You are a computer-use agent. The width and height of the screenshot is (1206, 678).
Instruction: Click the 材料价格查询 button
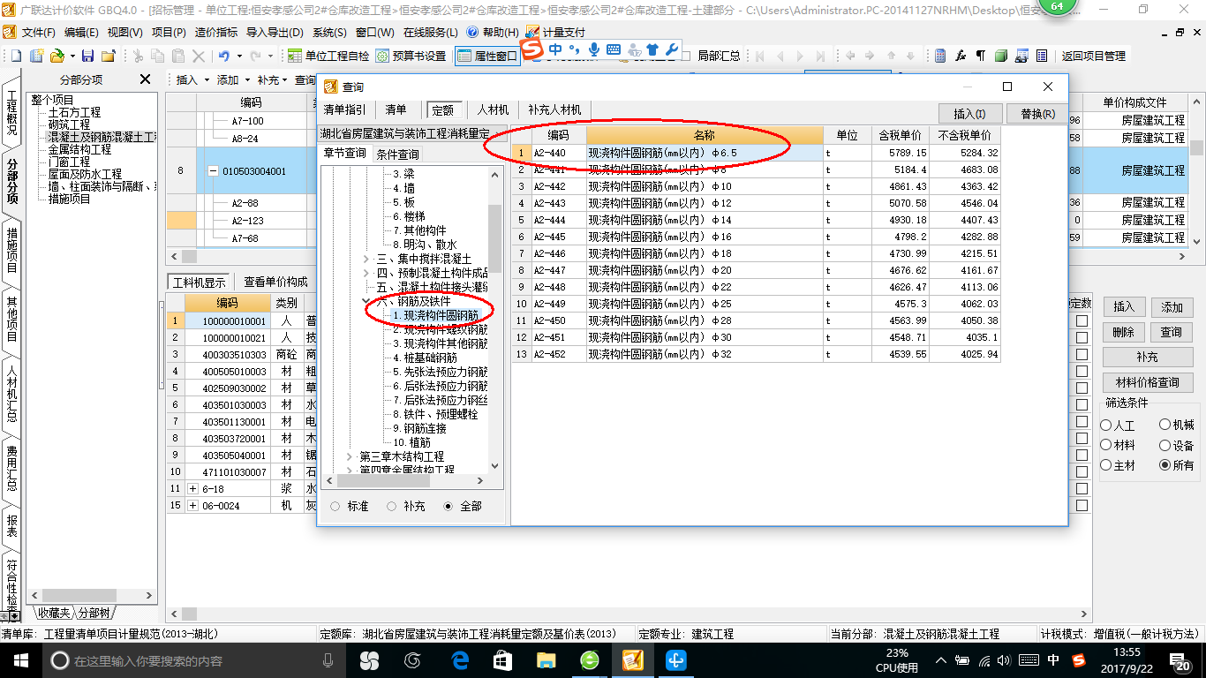tap(1148, 383)
